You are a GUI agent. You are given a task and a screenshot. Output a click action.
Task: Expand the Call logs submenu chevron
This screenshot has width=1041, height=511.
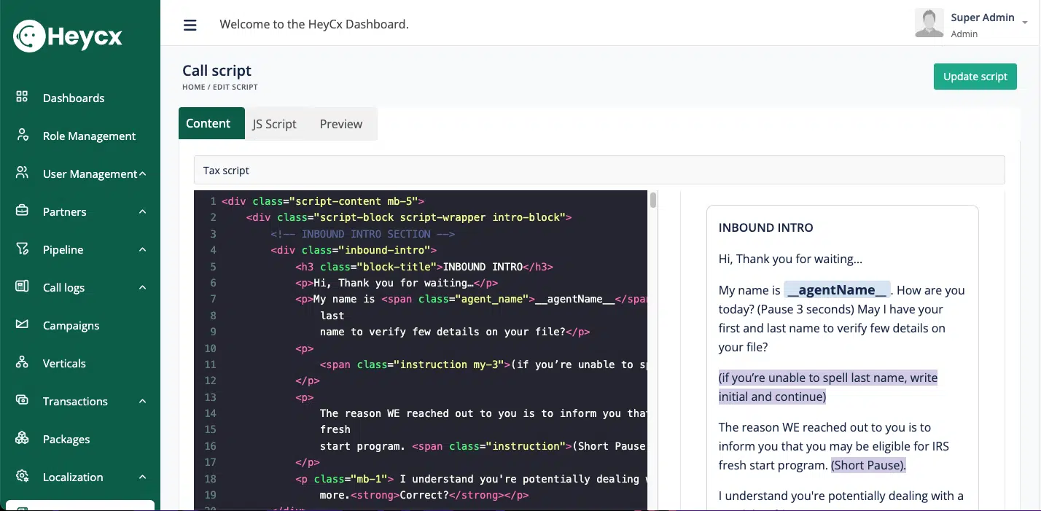[x=143, y=287]
